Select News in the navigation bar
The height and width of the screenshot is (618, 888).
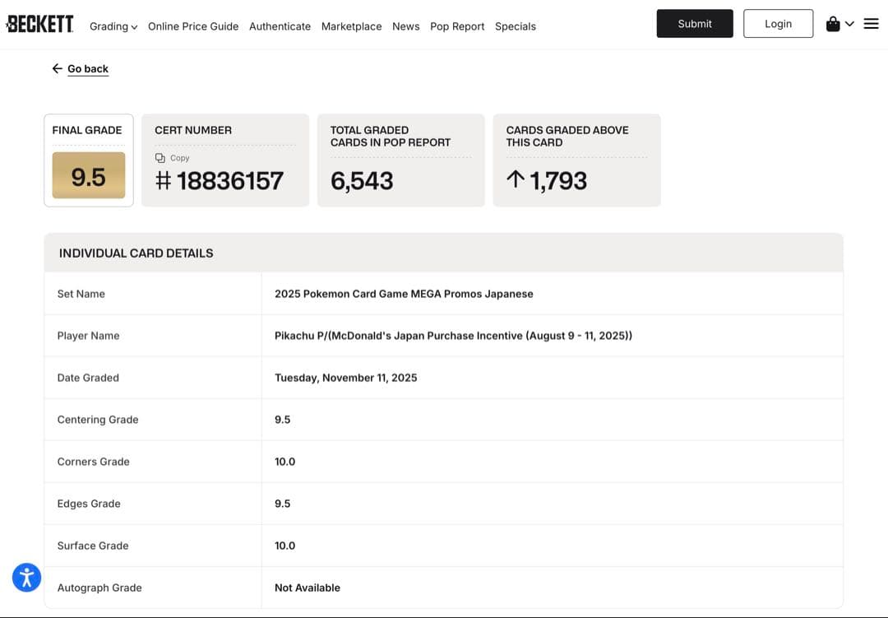pos(405,26)
